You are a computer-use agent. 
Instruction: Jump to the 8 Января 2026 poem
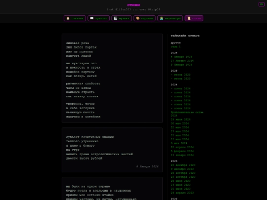click(x=181, y=57)
